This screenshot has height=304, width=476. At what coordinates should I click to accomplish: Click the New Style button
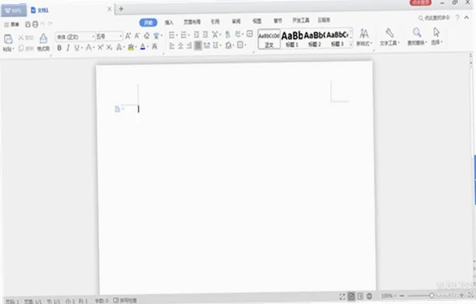364,37
